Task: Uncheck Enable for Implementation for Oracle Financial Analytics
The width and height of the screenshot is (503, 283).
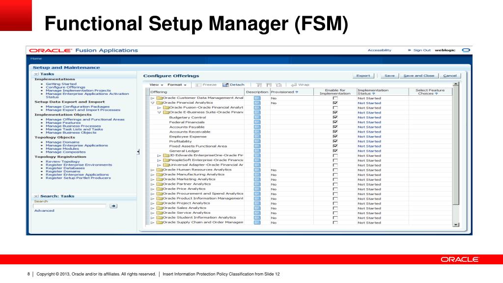Action: click(335, 103)
